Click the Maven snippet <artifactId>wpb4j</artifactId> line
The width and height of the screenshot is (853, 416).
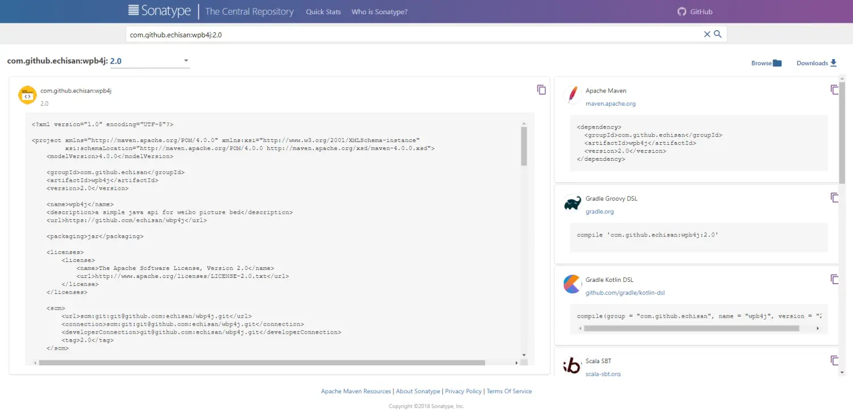click(640, 143)
